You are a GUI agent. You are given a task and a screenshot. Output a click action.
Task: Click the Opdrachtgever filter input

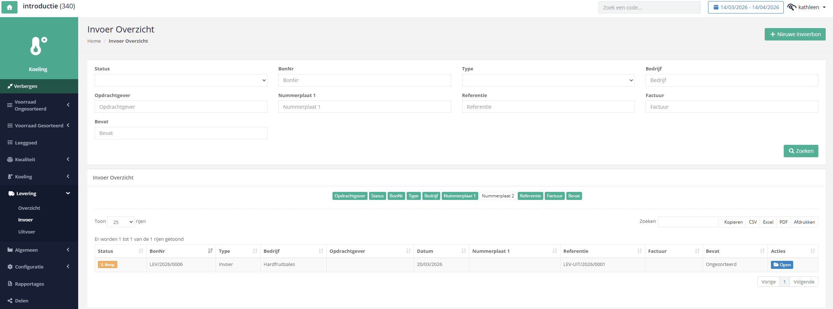coord(181,107)
